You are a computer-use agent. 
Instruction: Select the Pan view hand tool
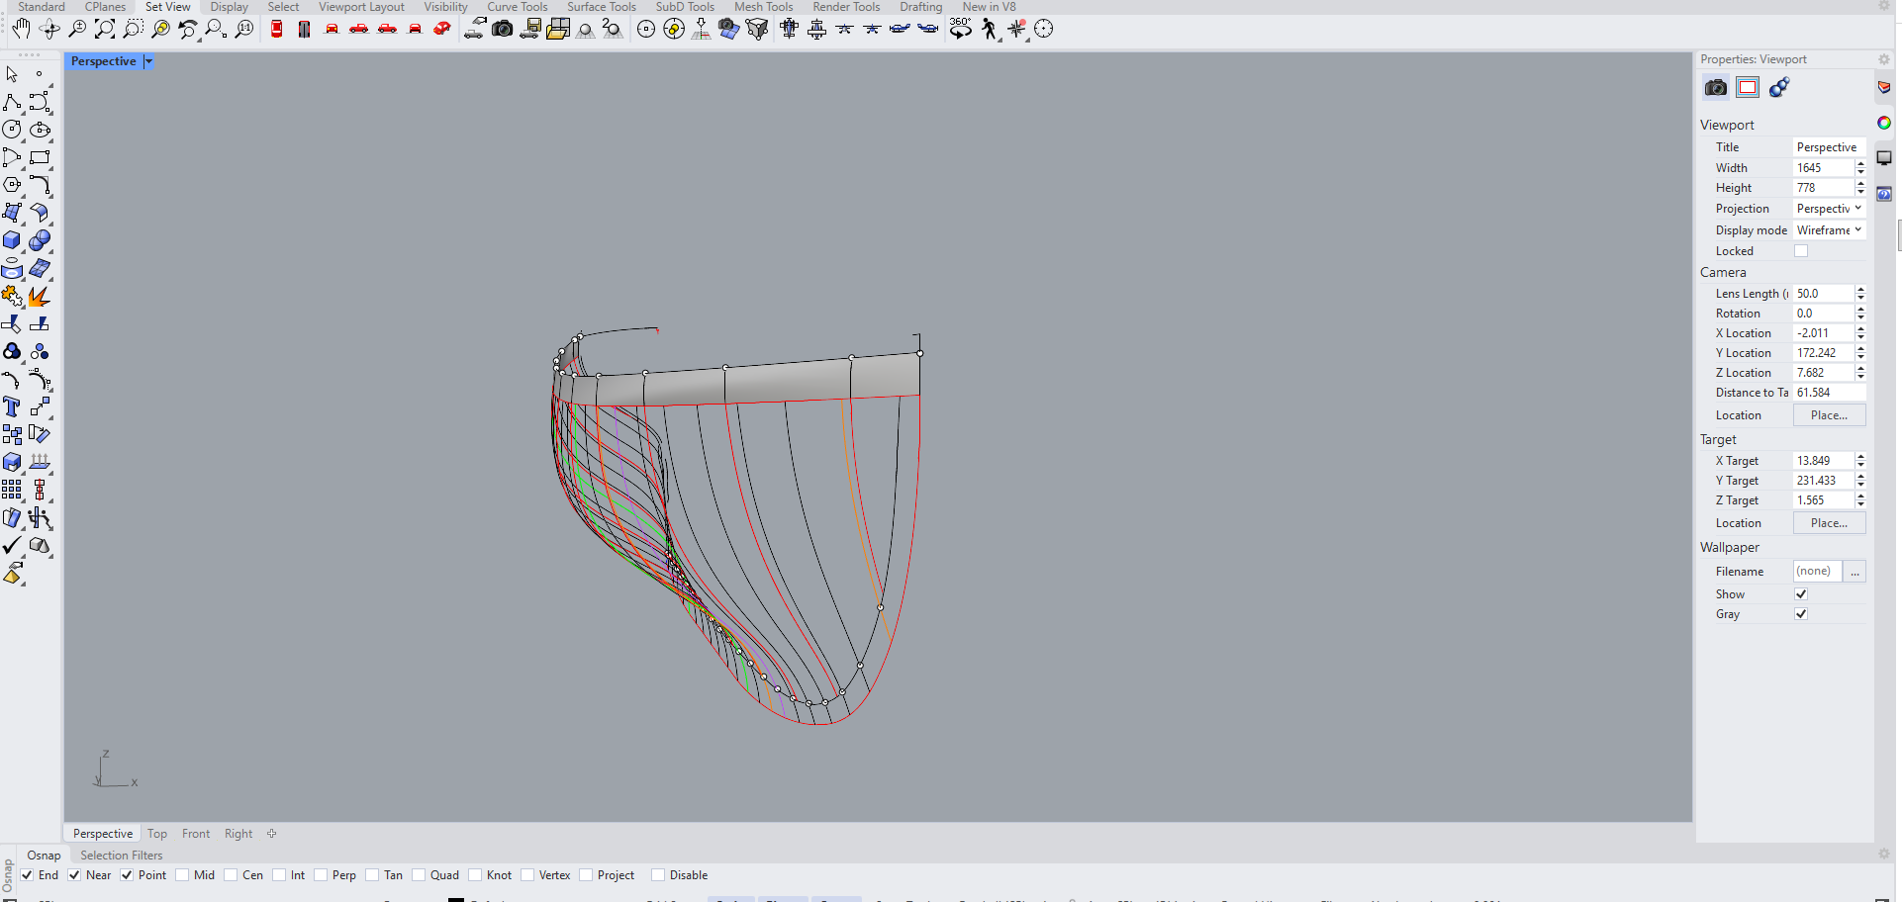point(21,29)
